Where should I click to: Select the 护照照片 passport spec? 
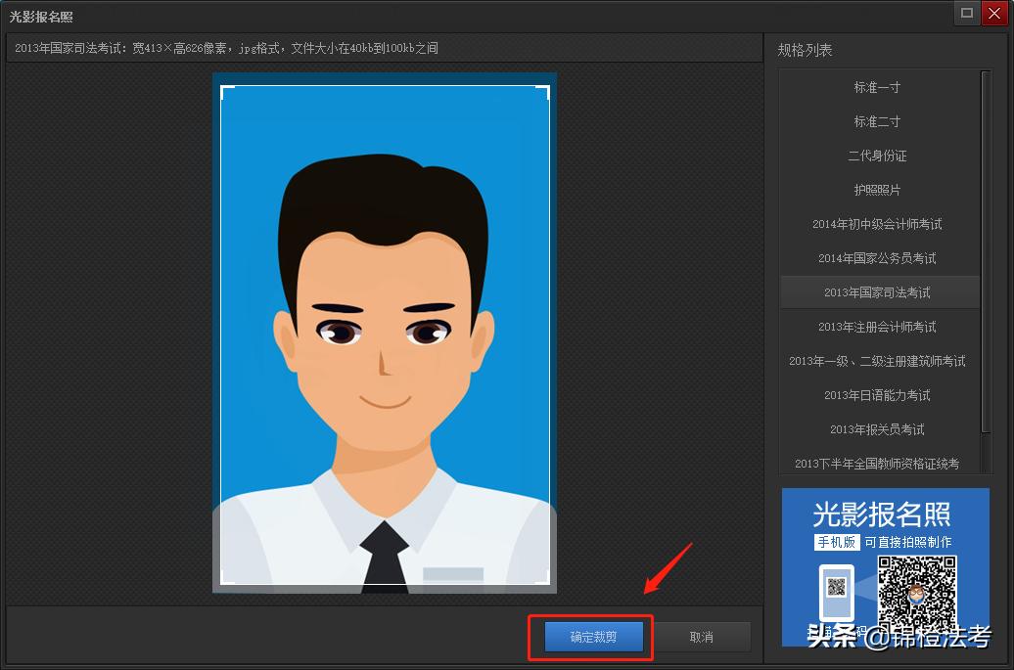878,190
